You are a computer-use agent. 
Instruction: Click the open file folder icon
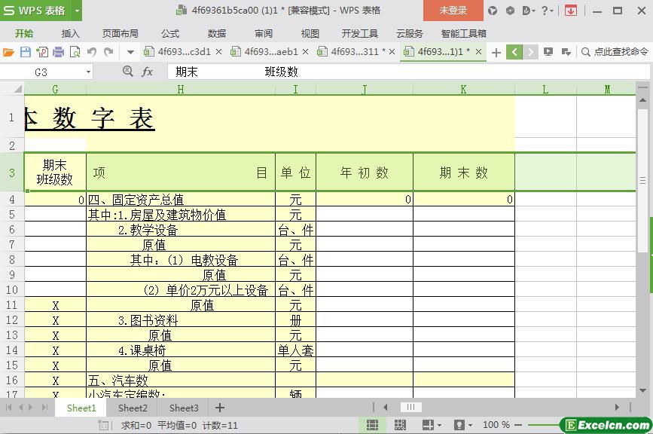pos(8,52)
